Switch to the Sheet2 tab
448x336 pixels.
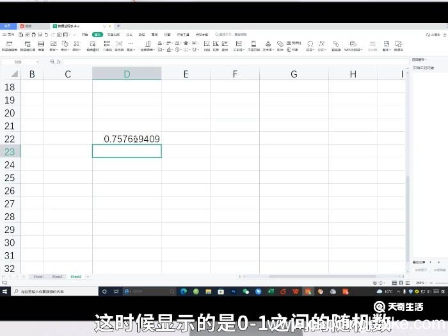click(57, 276)
